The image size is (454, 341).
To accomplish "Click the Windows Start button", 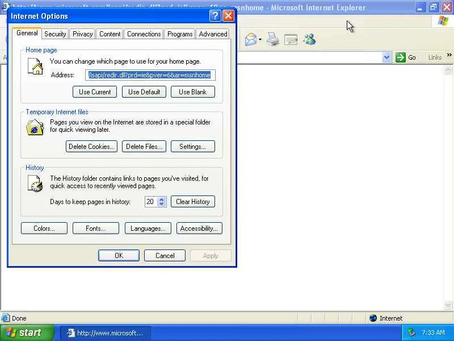I will (x=27, y=332).
